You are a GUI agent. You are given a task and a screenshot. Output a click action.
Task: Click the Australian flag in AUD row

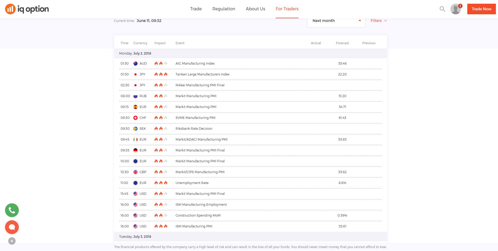[135, 64]
